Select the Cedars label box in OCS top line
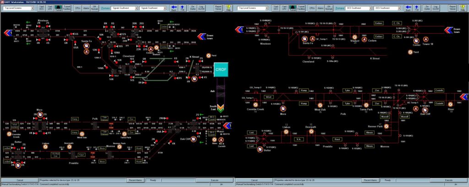The width and height of the screenshot is (469, 187). (x=379, y=23)
